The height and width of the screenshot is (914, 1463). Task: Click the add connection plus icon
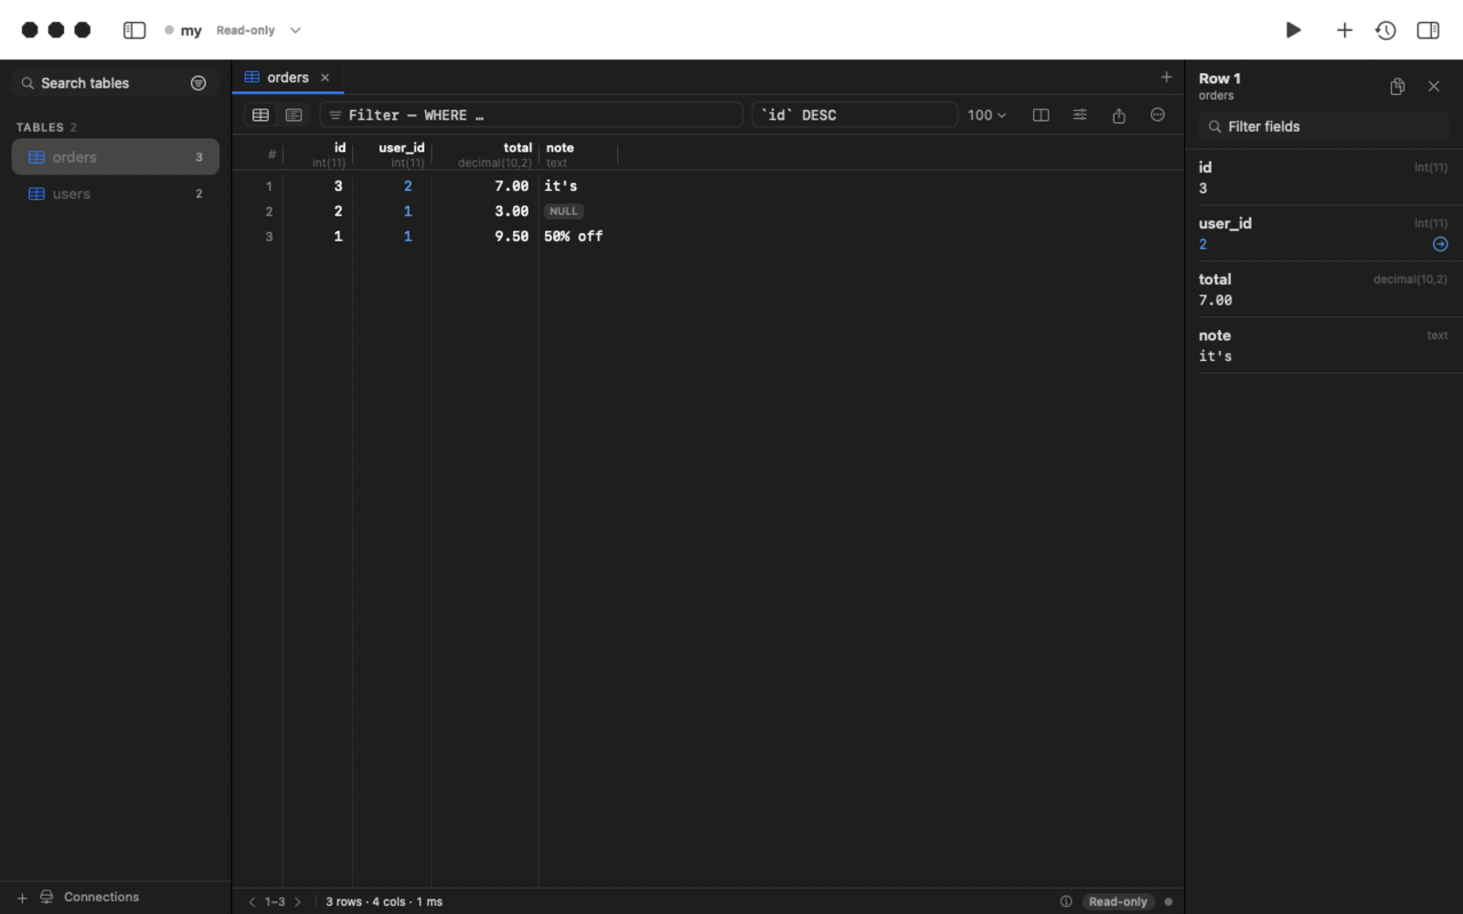pos(22,898)
